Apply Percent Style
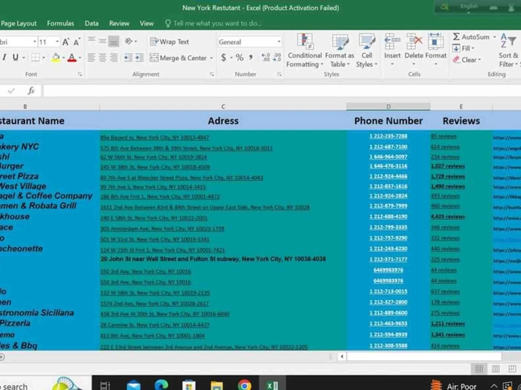This screenshot has width=521, height=390. 240,58
